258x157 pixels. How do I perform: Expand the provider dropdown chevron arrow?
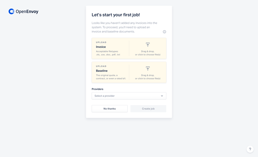[x=162, y=96]
